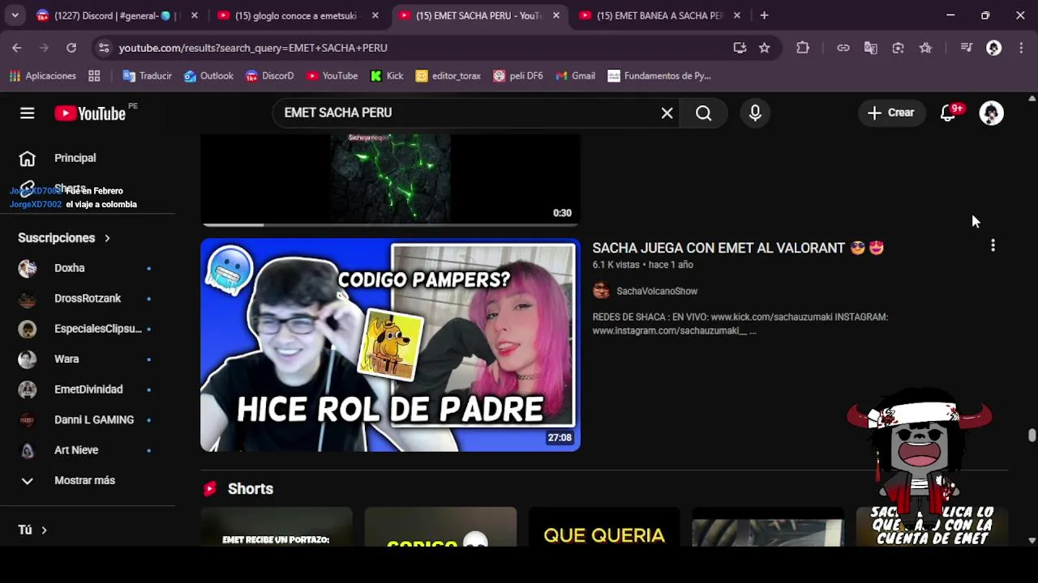Start voice search with the microphone icon
This screenshot has width=1038, height=583.
point(755,113)
